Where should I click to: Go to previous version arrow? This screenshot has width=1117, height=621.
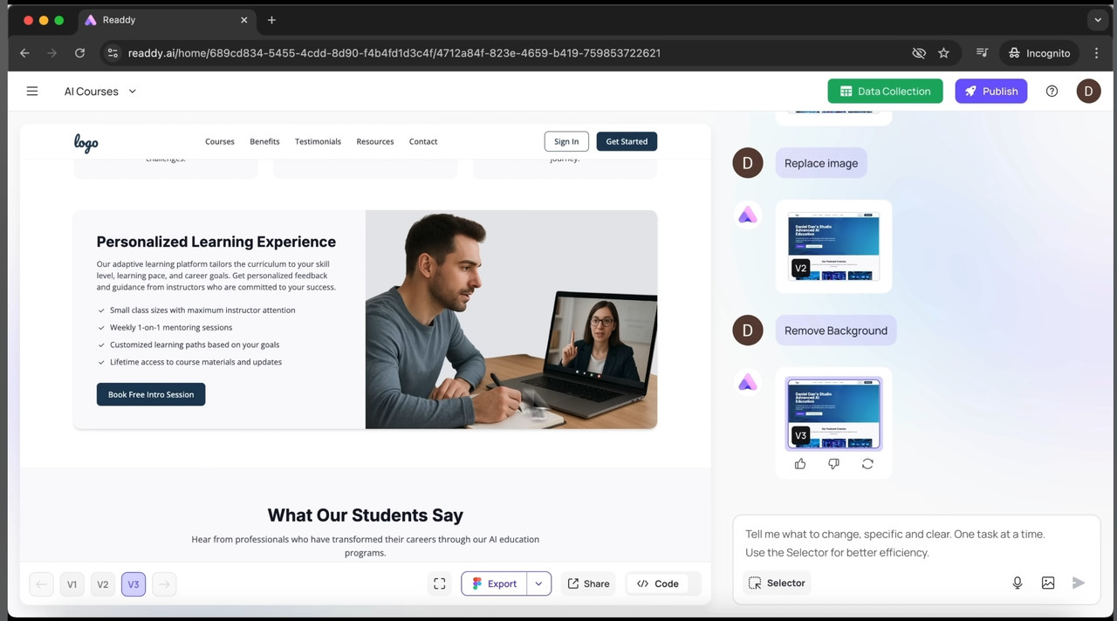41,584
